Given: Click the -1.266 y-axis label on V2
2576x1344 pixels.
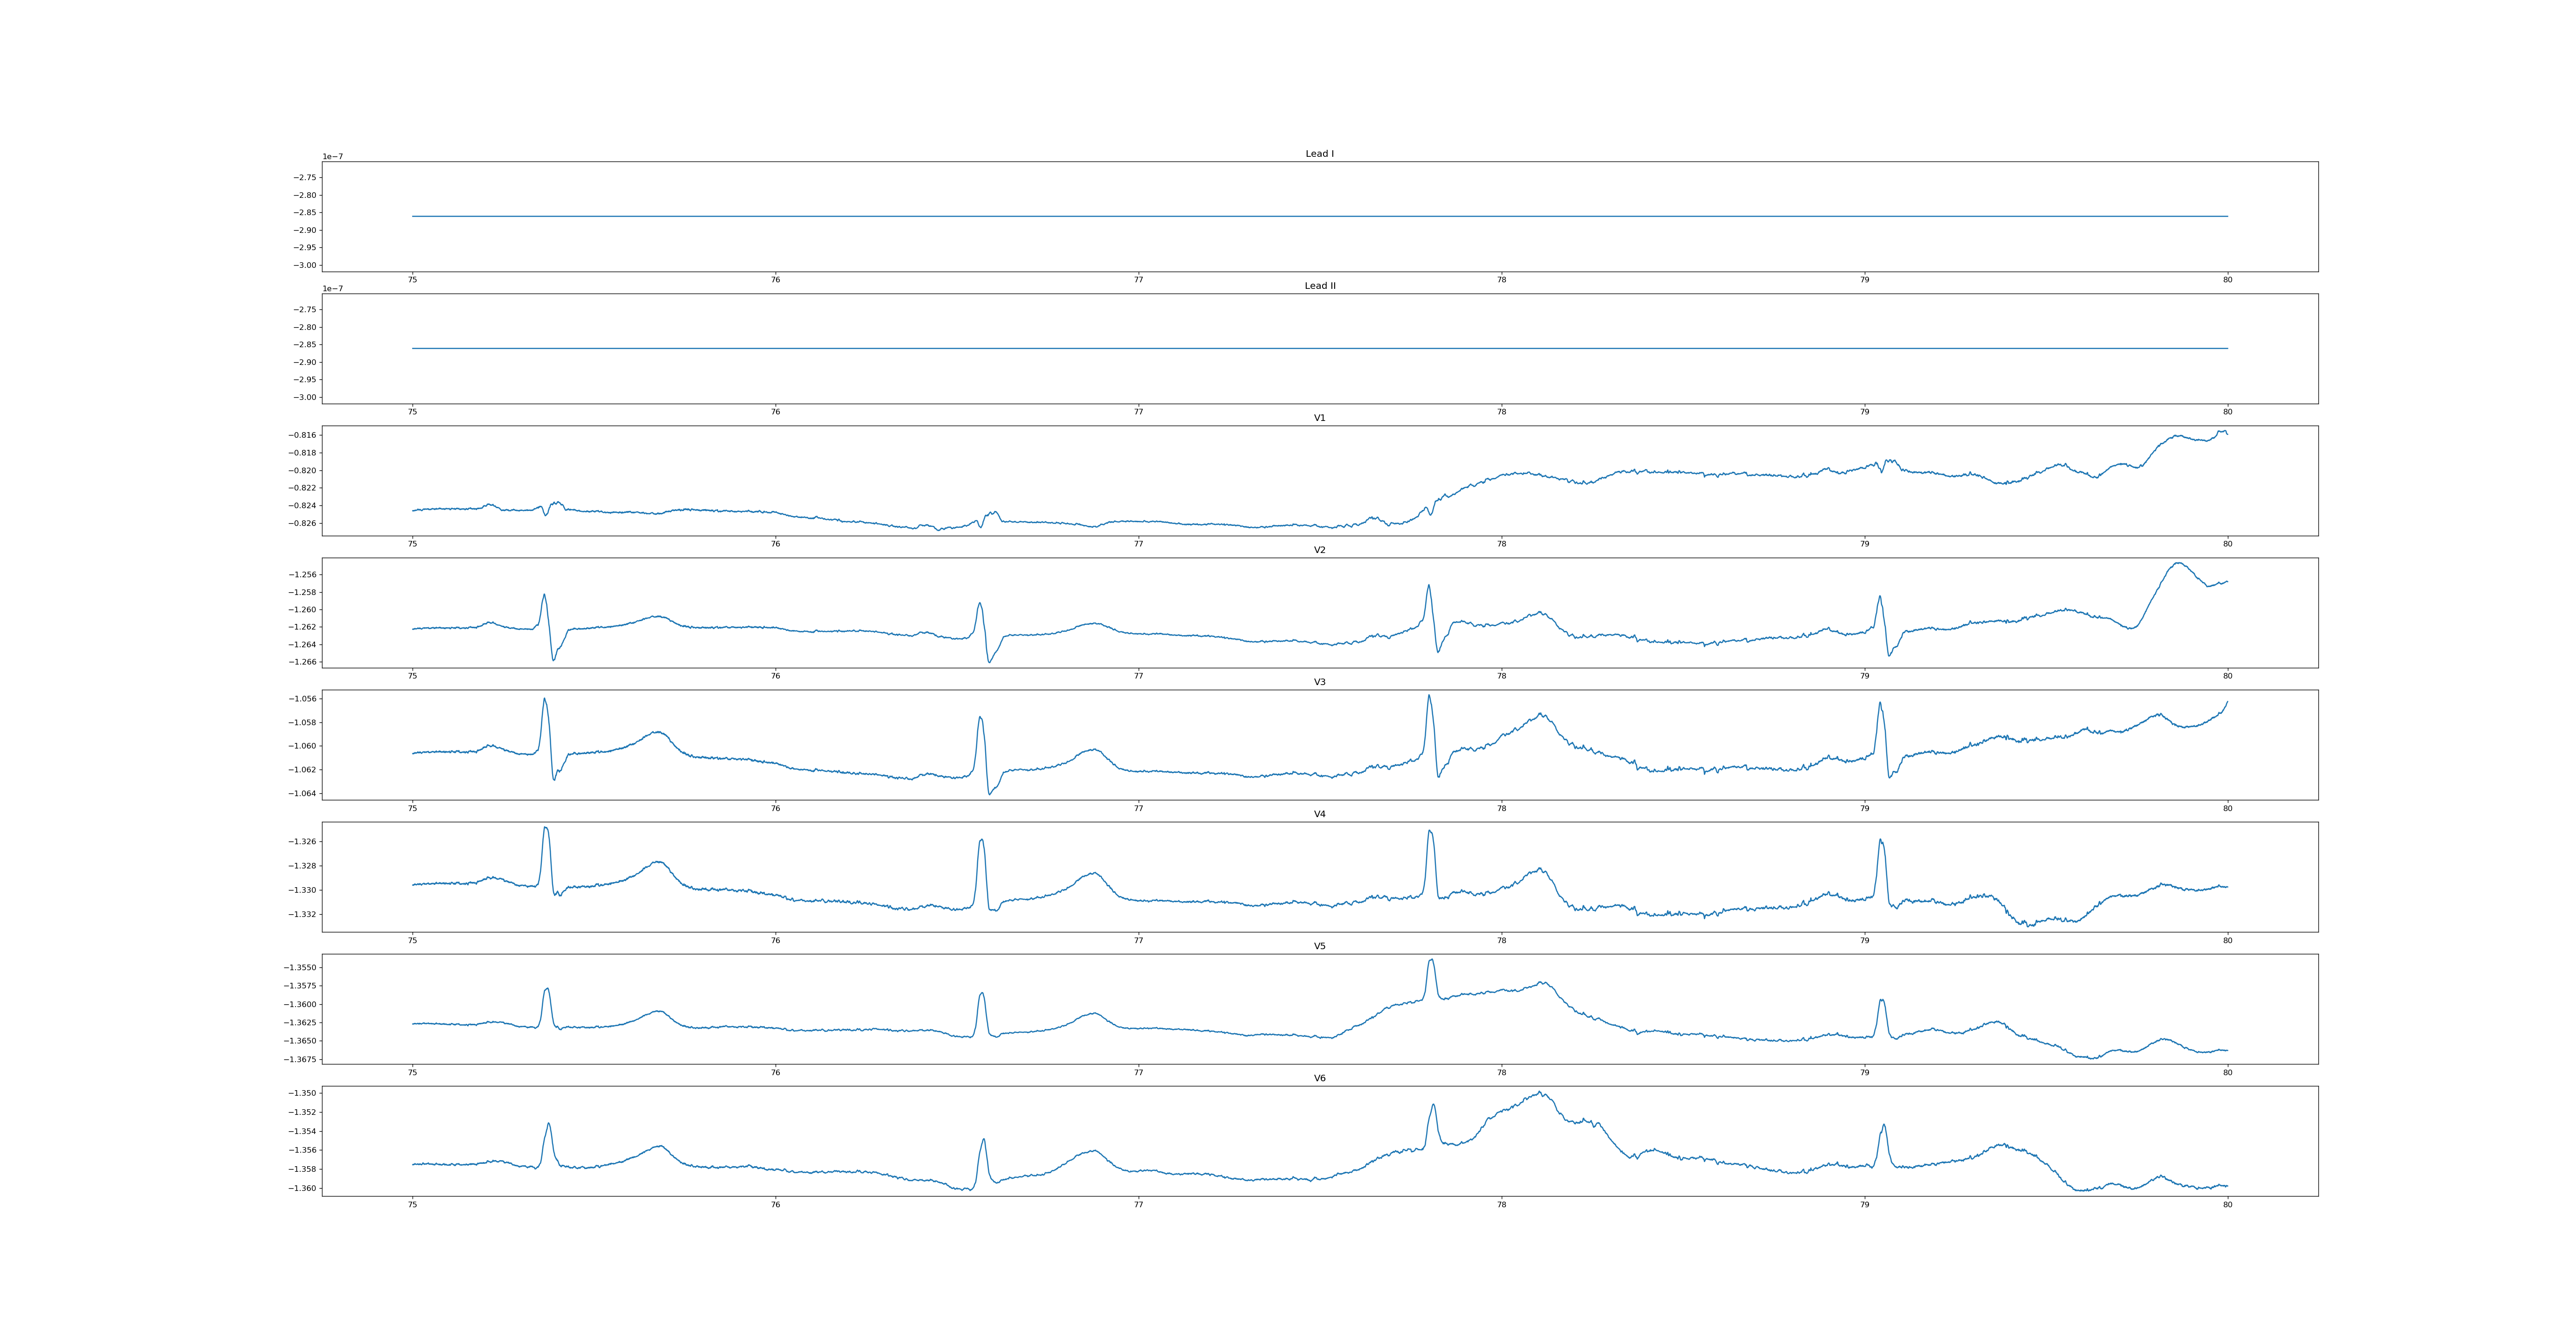Looking at the screenshot, I should 303,662.
